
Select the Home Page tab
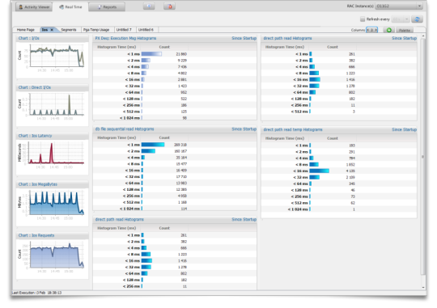pyautogui.click(x=25, y=30)
